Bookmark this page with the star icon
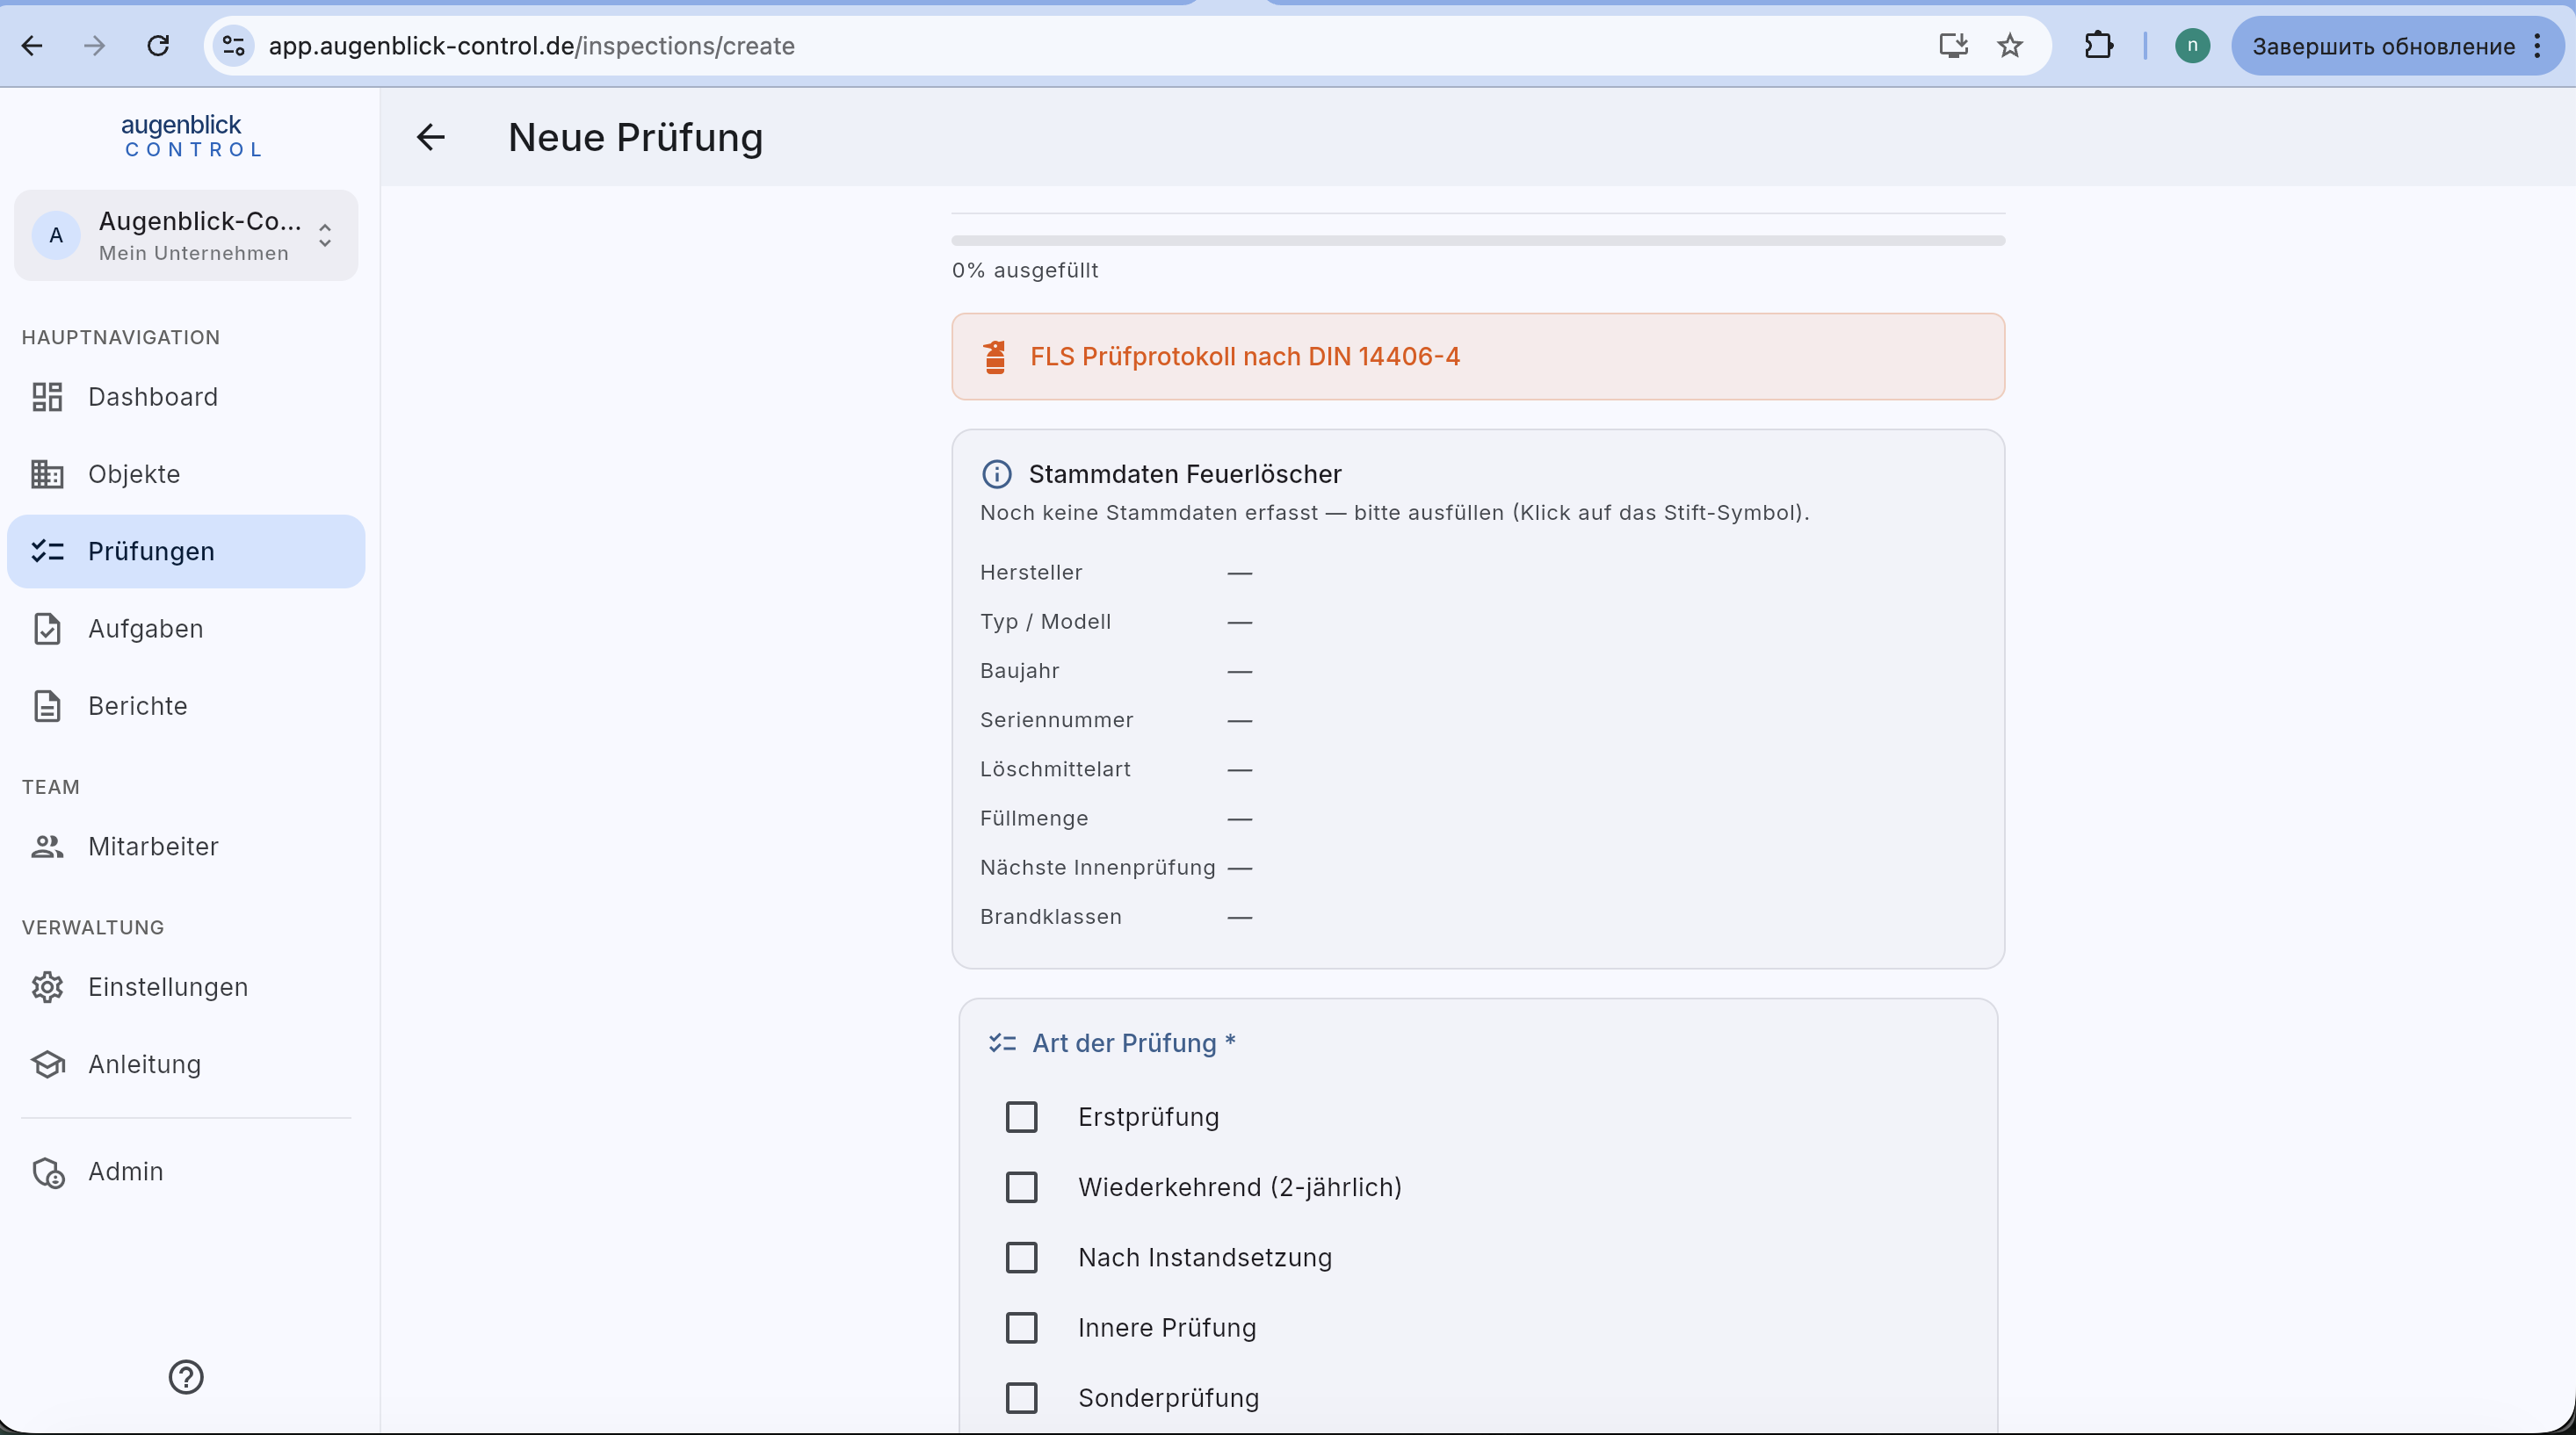 click(x=2010, y=46)
